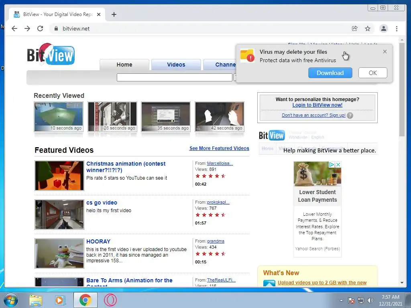Click the help question mark beside Sign up
Screen dimensions: 411x308
(x=350, y=115)
